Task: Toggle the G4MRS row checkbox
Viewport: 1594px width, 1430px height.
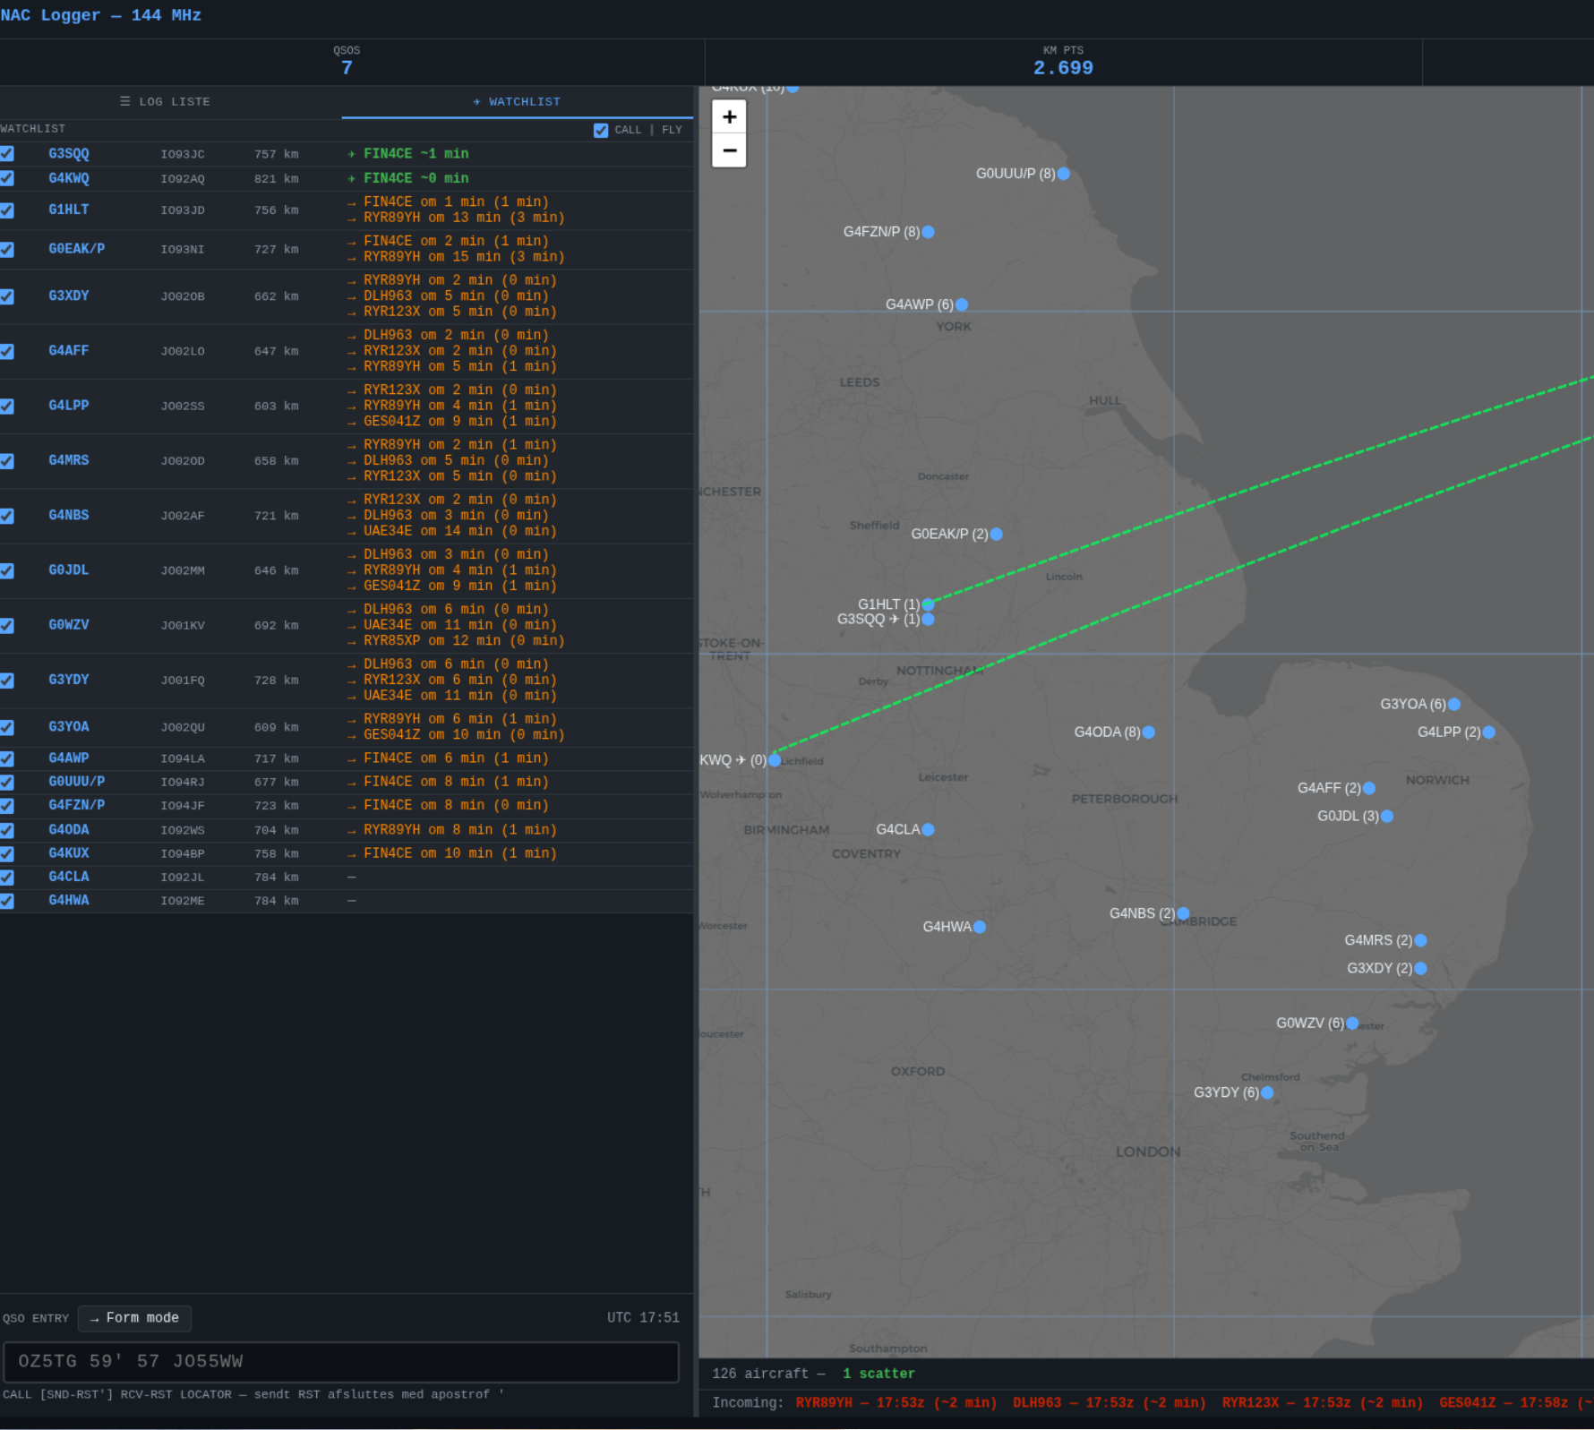Action: pos(7,461)
